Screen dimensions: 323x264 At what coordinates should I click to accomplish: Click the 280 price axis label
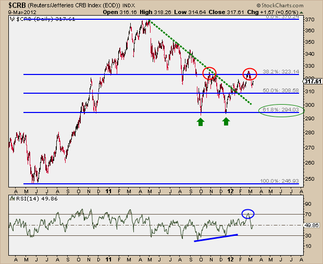[310, 133]
